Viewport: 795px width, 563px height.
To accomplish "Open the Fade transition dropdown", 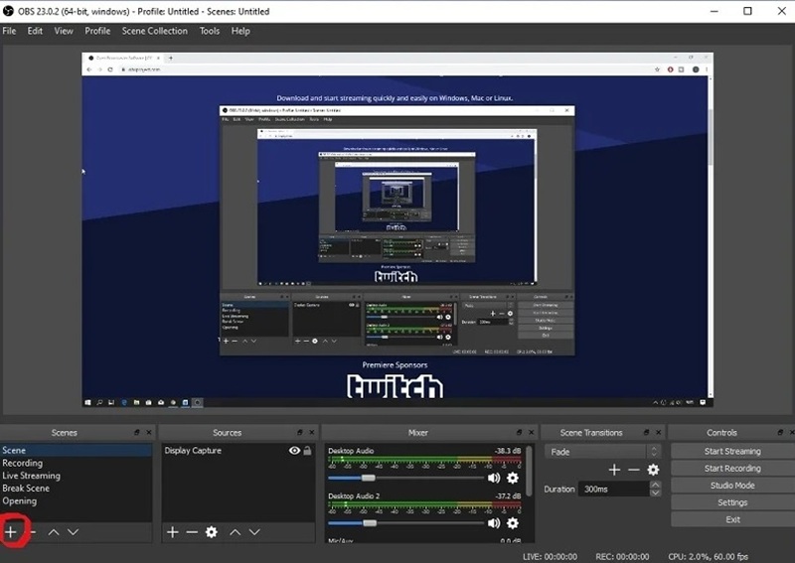I will [x=603, y=452].
